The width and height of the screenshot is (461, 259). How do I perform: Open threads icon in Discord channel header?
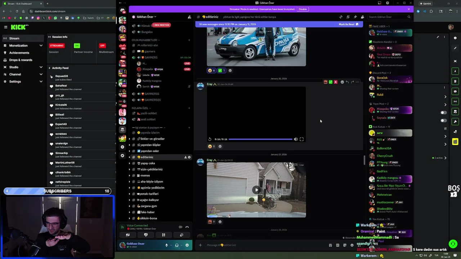[341, 17]
